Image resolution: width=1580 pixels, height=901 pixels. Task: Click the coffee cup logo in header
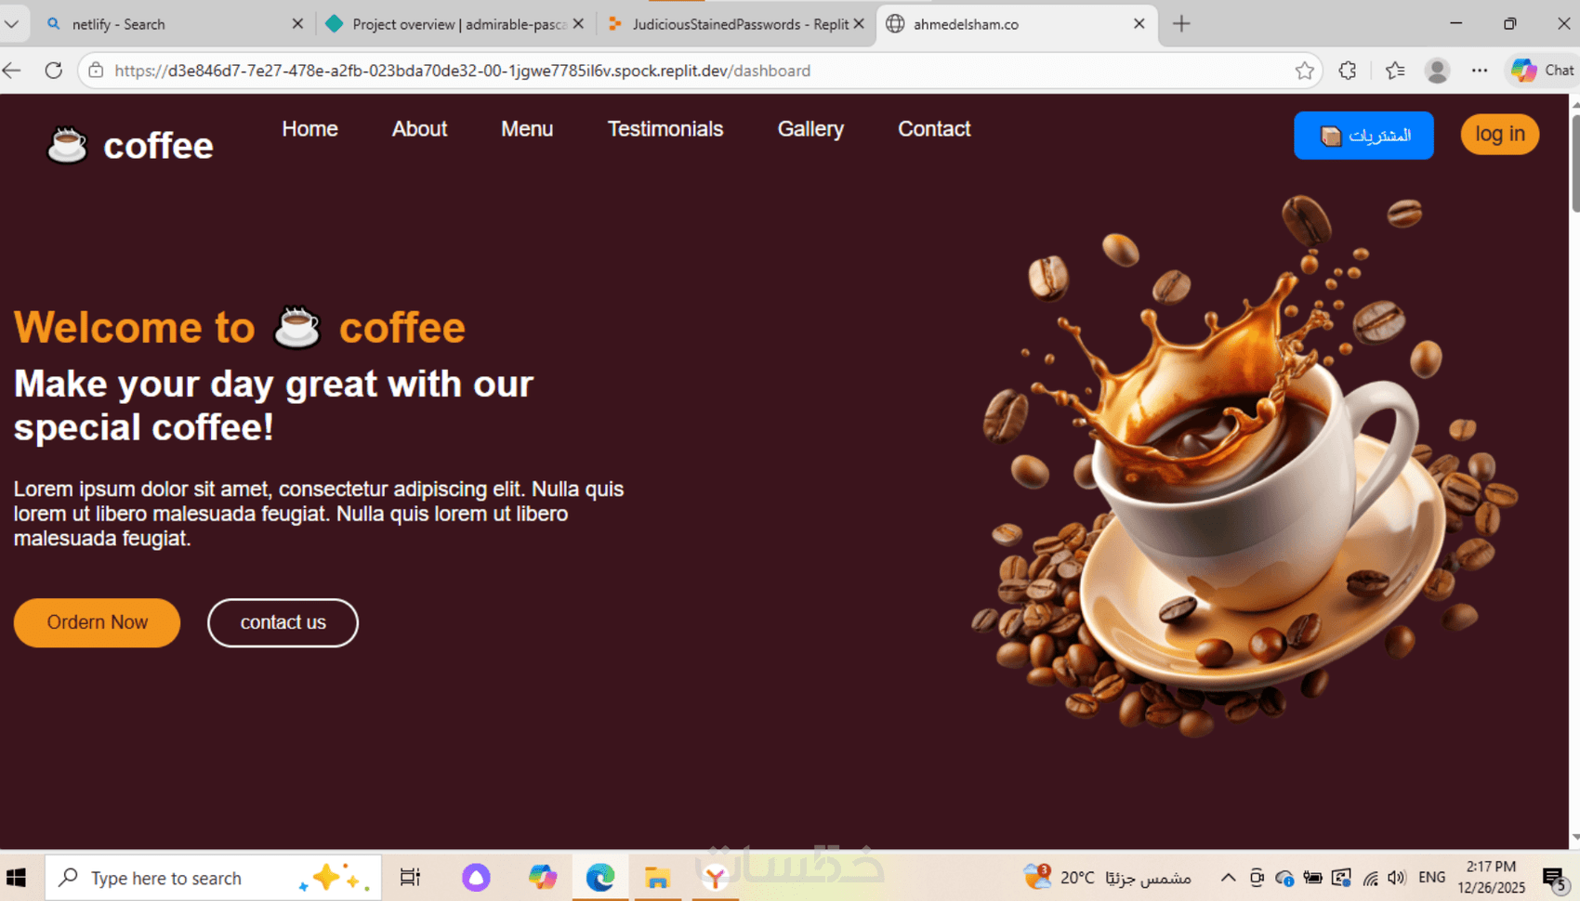coord(67,145)
